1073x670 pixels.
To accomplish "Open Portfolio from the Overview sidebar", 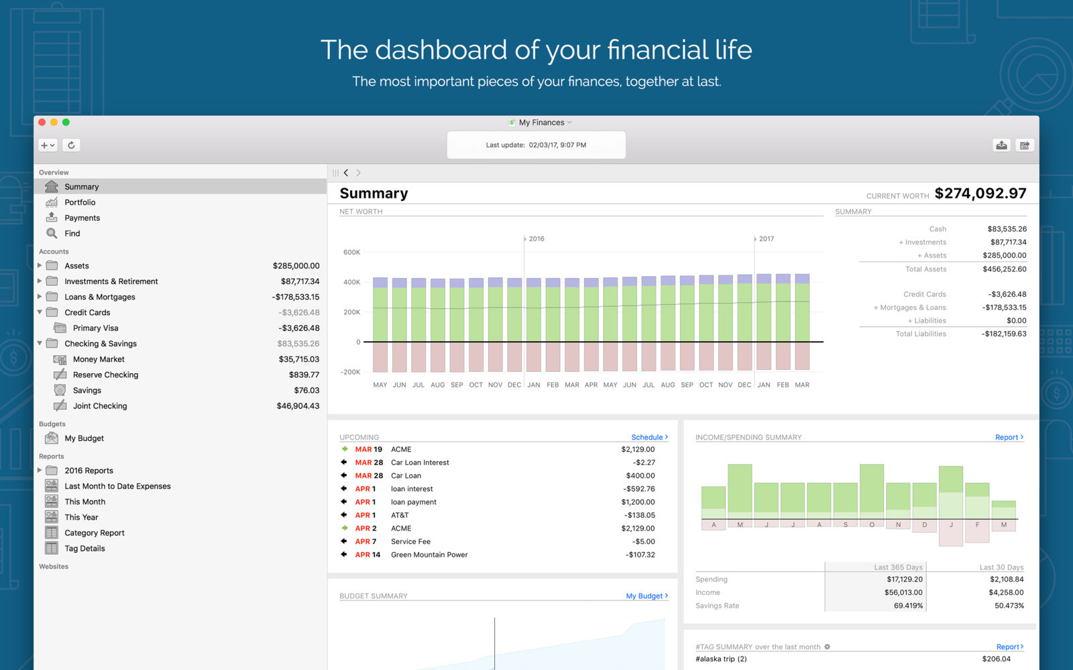I will click(x=80, y=202).
